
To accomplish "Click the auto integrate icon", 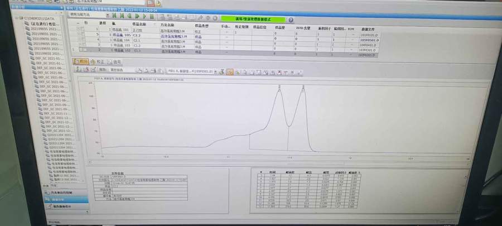I will point(86,69).
